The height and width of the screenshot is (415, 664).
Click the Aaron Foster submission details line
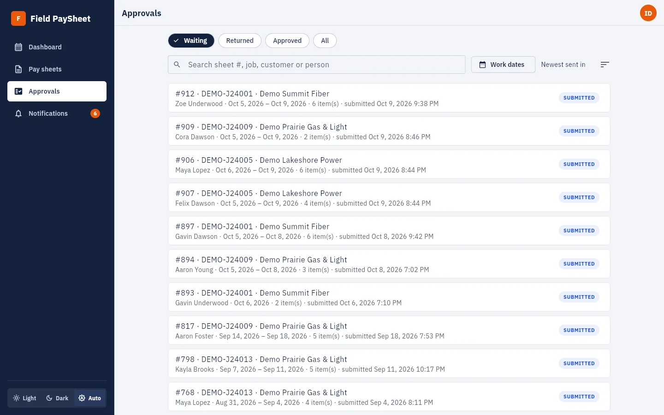tap(310, 336)
